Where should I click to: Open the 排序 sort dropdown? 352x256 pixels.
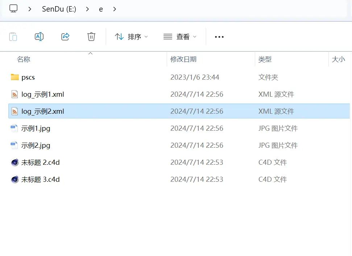pyautogui.click(x=131, y=37)
